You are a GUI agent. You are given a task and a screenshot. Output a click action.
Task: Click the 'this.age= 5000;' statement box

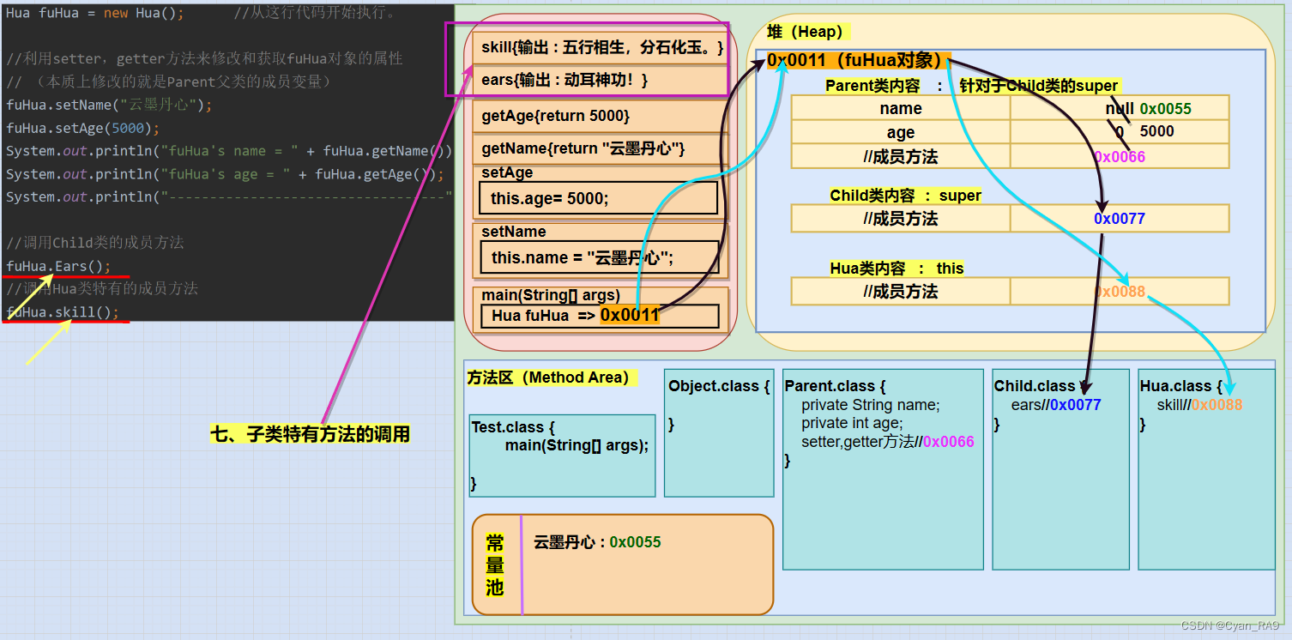(598, 198)
